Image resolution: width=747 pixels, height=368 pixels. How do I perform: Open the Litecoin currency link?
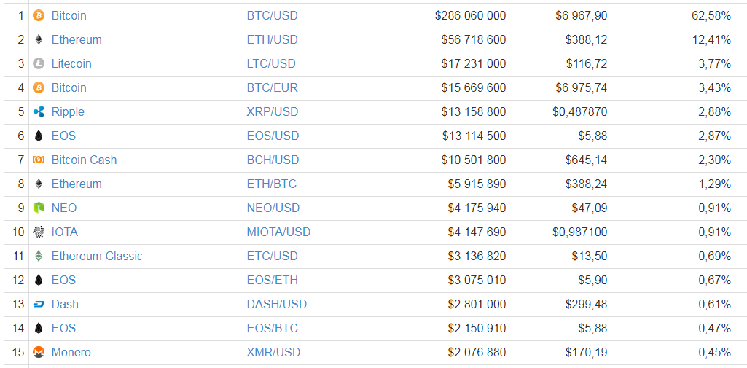point(71,64)
